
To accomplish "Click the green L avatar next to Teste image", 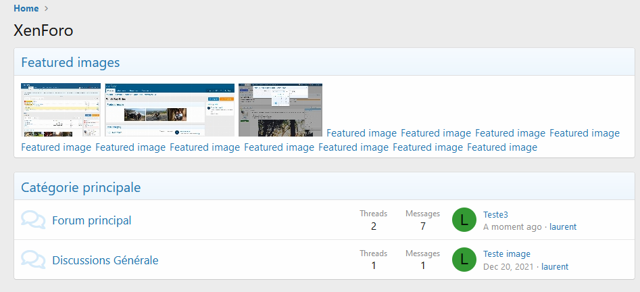I will coord(464,260).
